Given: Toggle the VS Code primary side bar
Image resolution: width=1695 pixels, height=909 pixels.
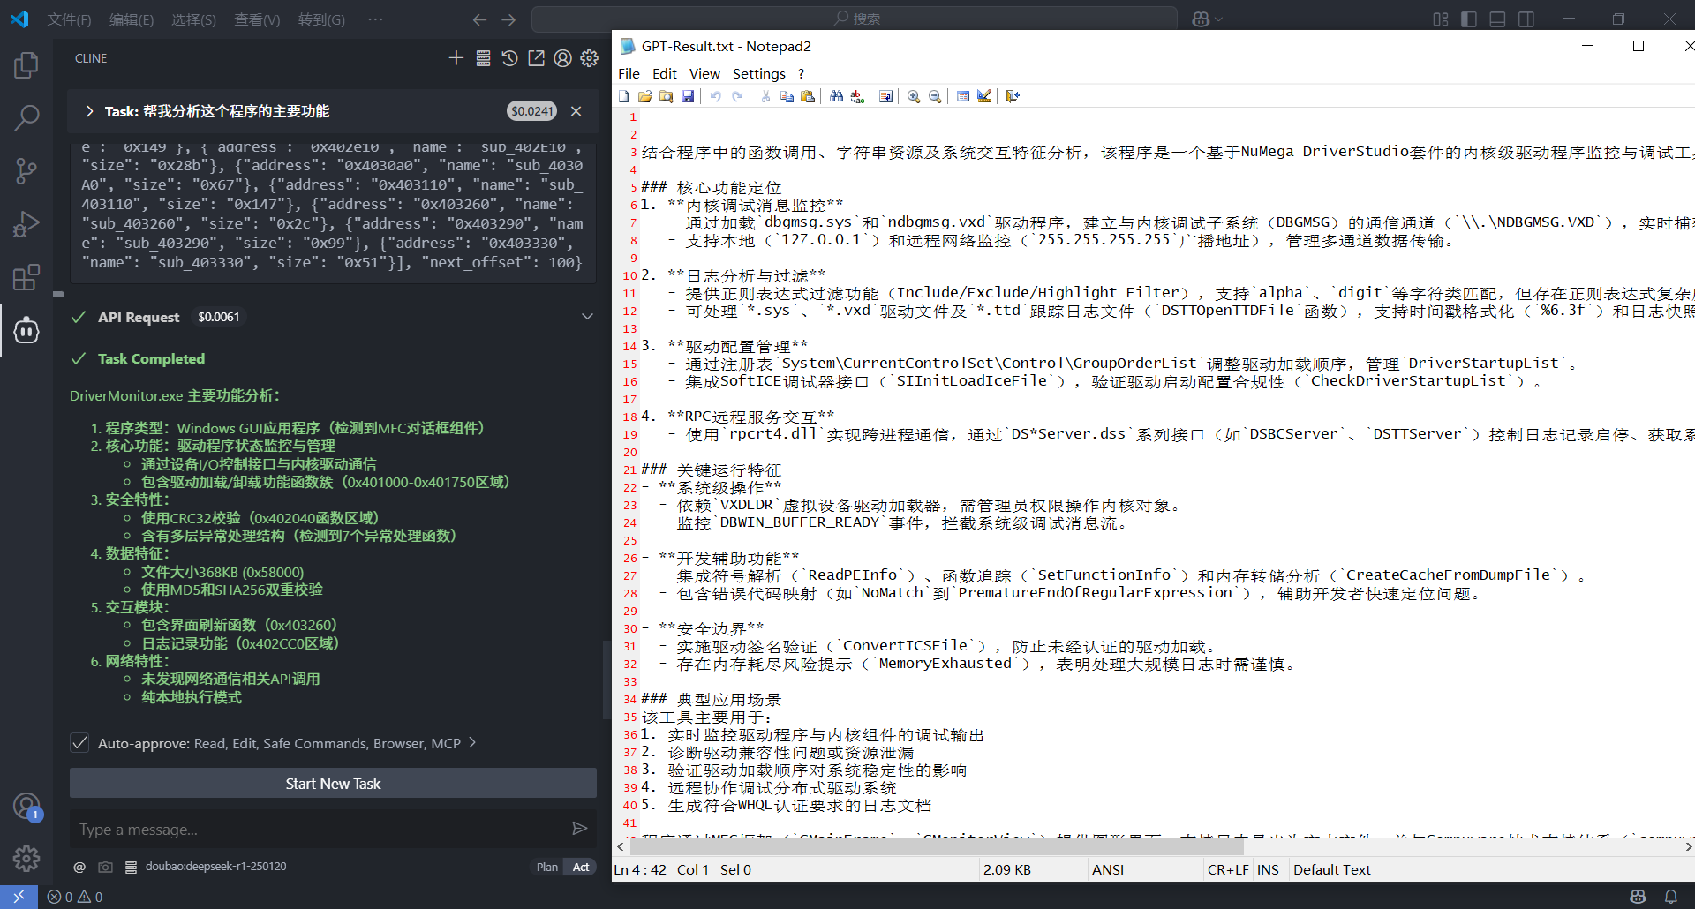Looking at the screenshot, I should [x=1469, y=19].
